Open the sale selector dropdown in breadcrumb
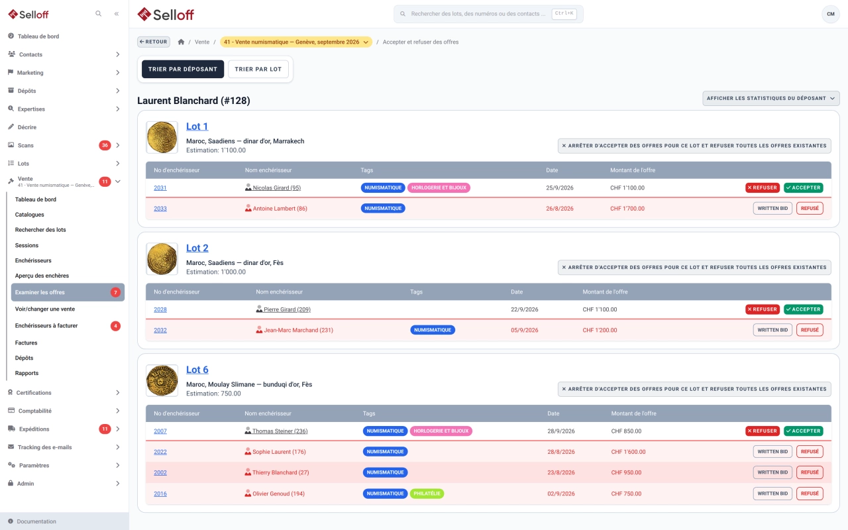848x530 pixels. coord(296,42)
